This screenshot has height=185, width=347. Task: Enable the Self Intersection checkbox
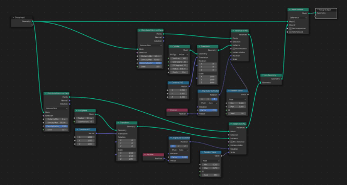(290, 29)
